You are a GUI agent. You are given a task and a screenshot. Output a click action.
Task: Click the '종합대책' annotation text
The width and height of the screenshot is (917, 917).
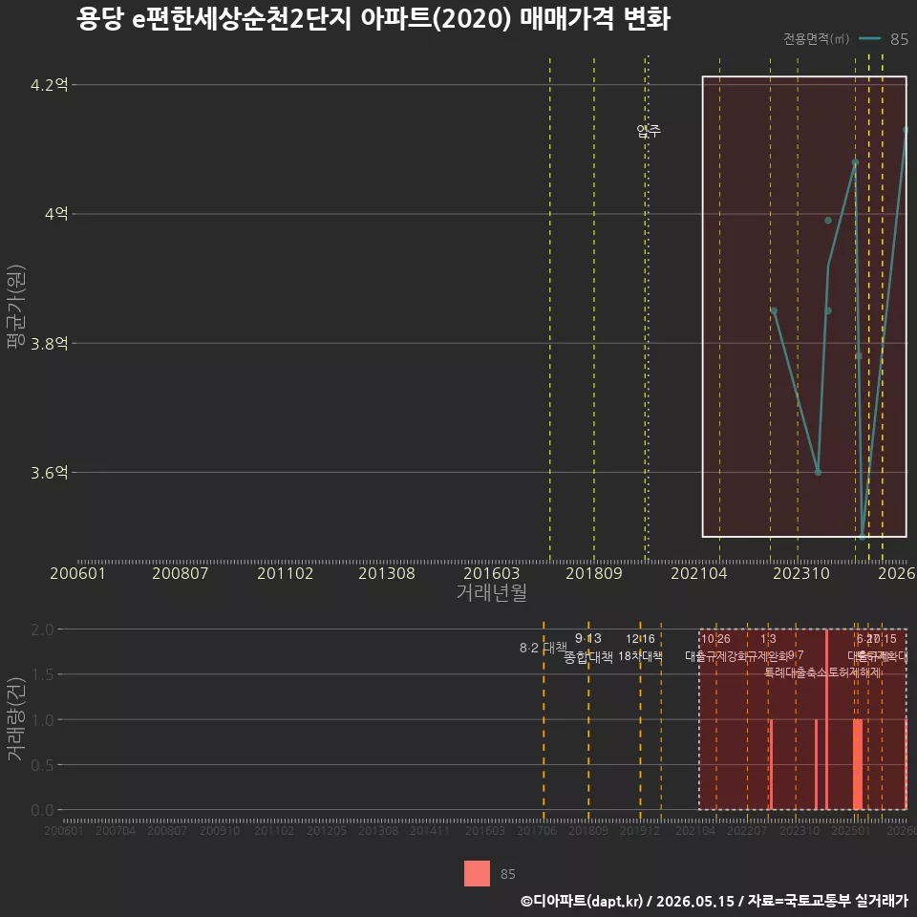pyautogui.click(x=587, y=657)
